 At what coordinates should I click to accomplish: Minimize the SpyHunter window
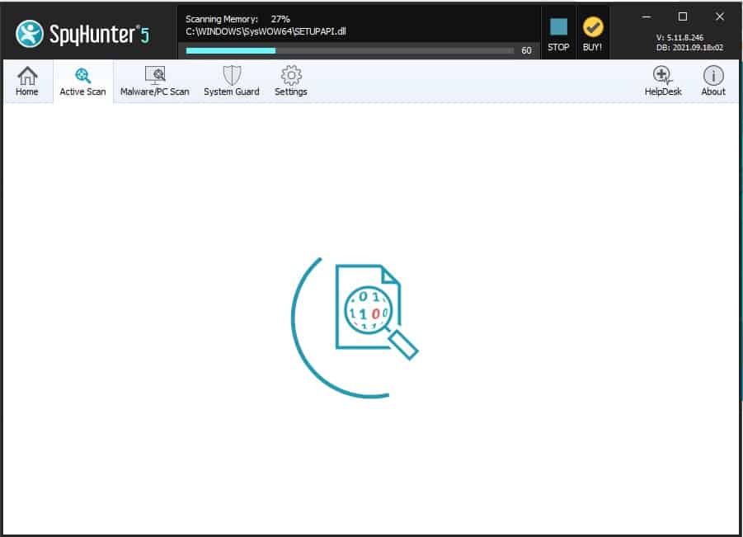pos(646,16)
